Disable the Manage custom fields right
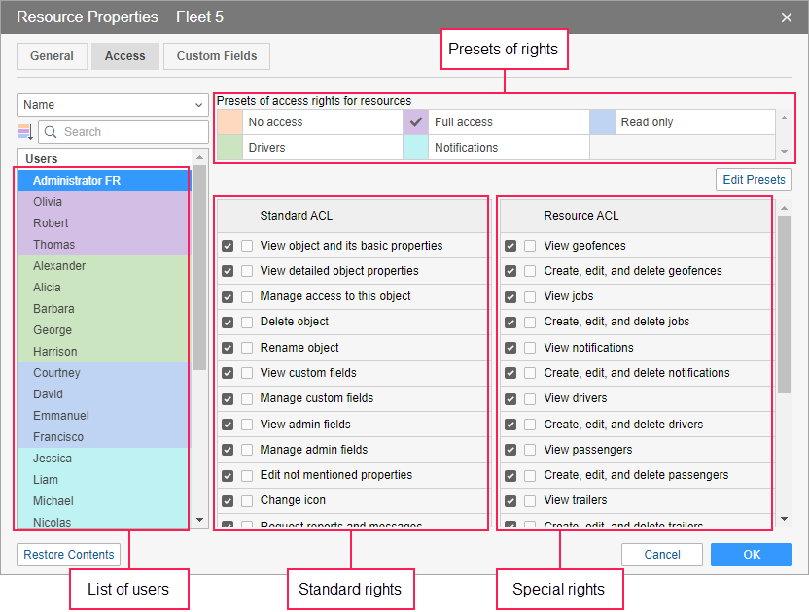This screenshot has width=809, height=612. [x=228, y=398]
